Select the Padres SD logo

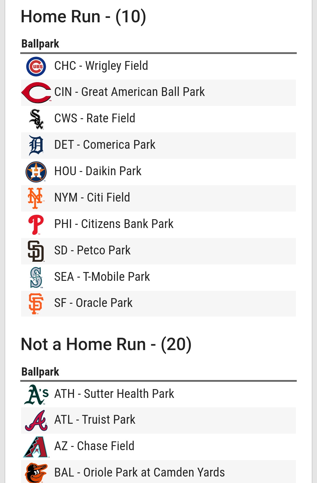36,251
